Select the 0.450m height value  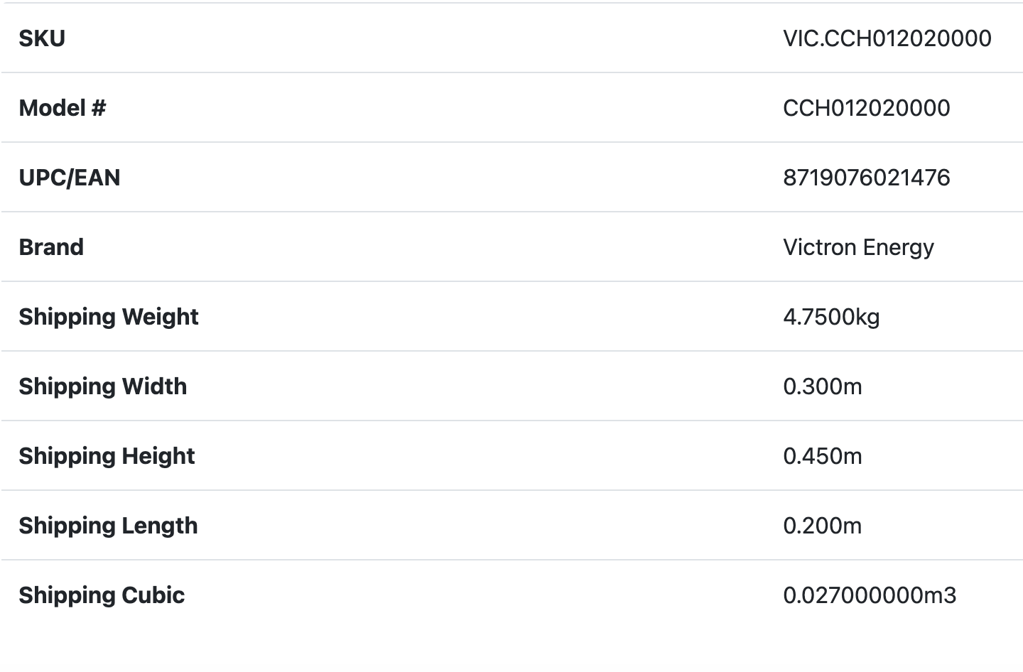(x=822, y=456)
